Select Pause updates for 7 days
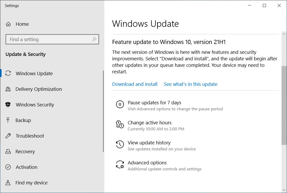Screen dimensions: 287x193 tap(154, 102)
